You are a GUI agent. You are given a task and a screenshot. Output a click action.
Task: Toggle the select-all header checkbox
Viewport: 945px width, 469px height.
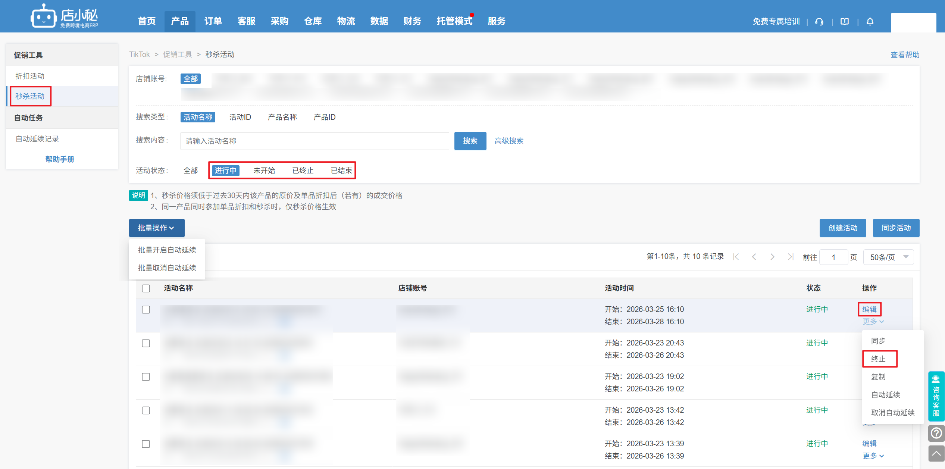(x=146, y=288)
